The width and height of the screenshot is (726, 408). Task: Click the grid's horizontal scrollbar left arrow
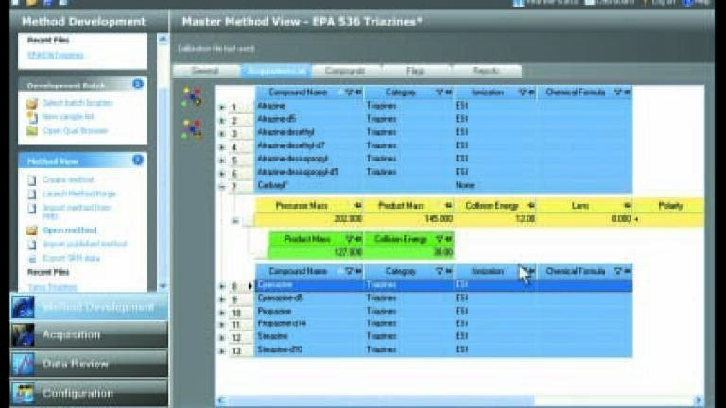(221, 399)
